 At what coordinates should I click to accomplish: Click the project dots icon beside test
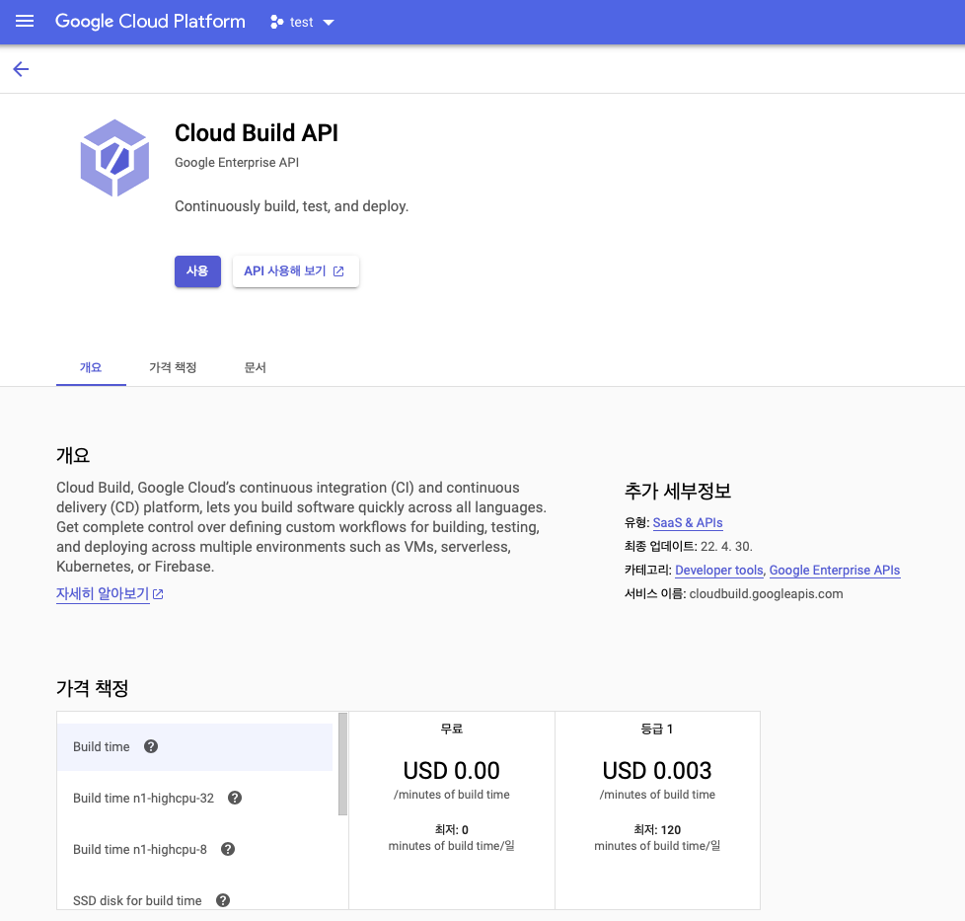[277, 22]
